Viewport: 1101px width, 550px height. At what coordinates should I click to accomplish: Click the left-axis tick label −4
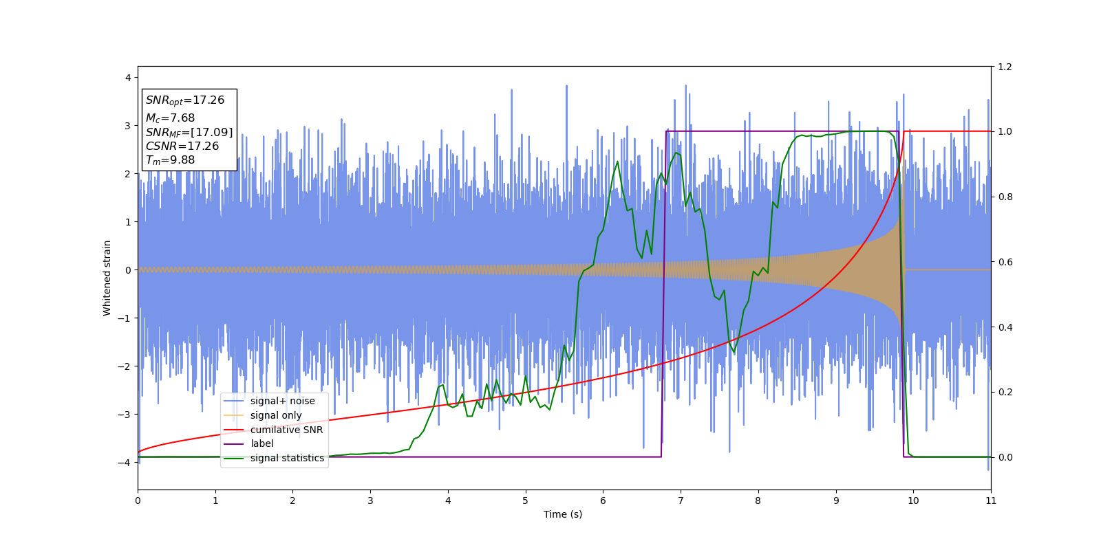coord(125,462)
